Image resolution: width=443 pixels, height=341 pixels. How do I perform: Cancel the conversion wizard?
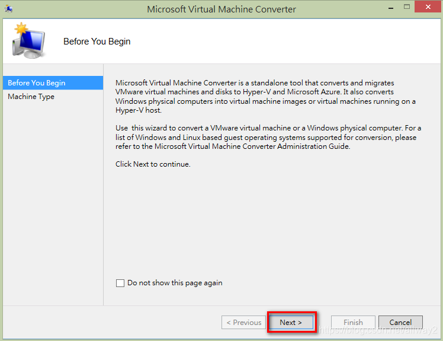coord(400,323)
